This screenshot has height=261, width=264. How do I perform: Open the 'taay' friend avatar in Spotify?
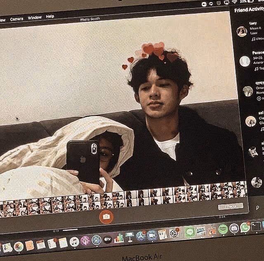242,31
